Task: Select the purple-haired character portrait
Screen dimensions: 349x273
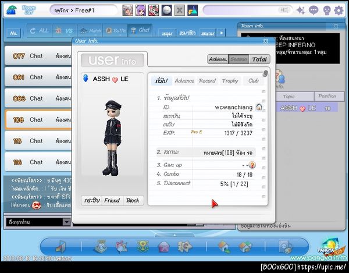Action: pyautogui.click(x=141, y=10)
